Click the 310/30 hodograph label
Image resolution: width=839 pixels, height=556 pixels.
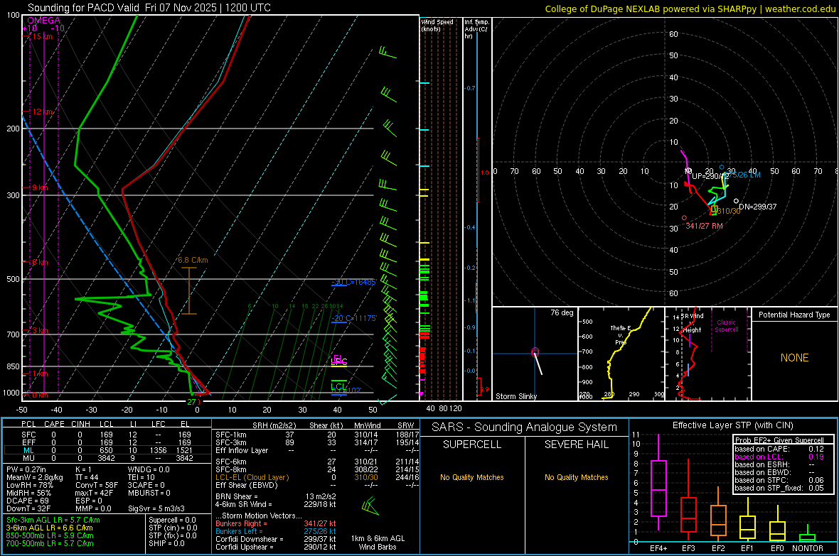click(729, 211)
